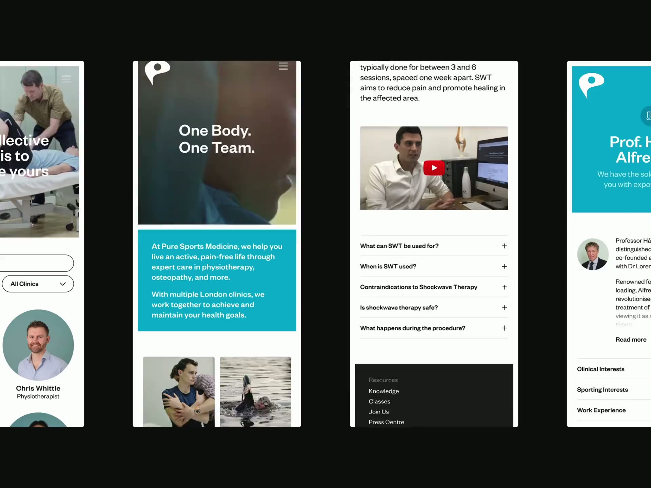651x488 pixels.
Task: Play the YouTube video of the SWT doctor
Action: click(434, 168)
